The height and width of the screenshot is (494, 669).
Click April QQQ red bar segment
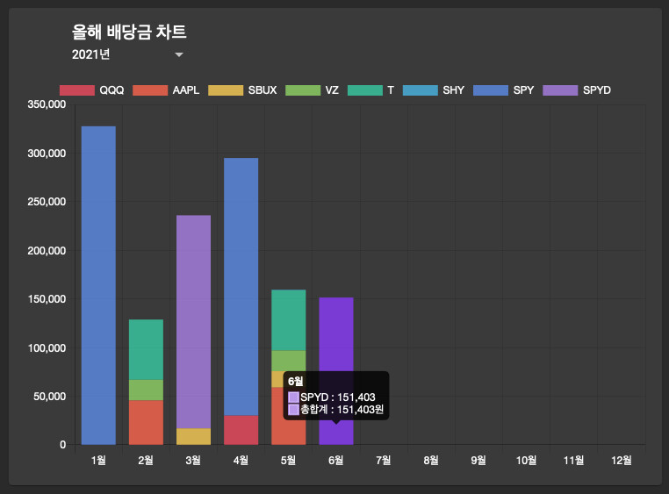coord(241,430)
